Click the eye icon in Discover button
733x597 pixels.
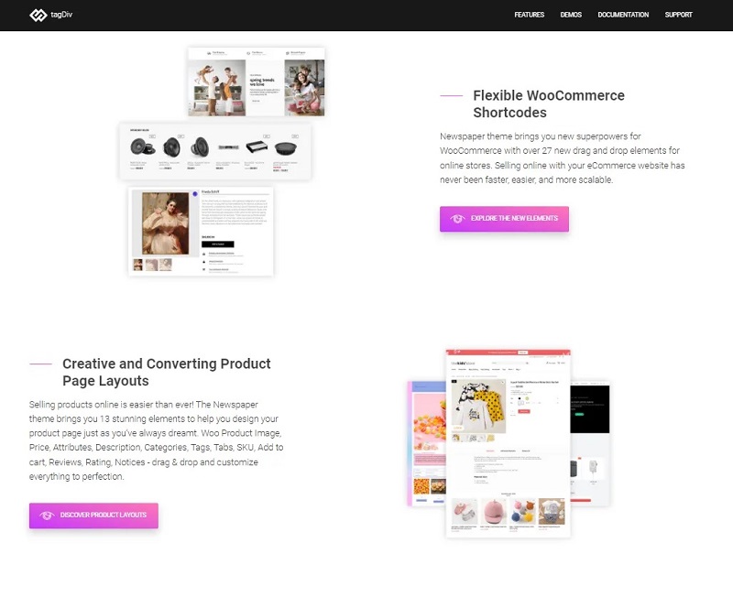47,516
